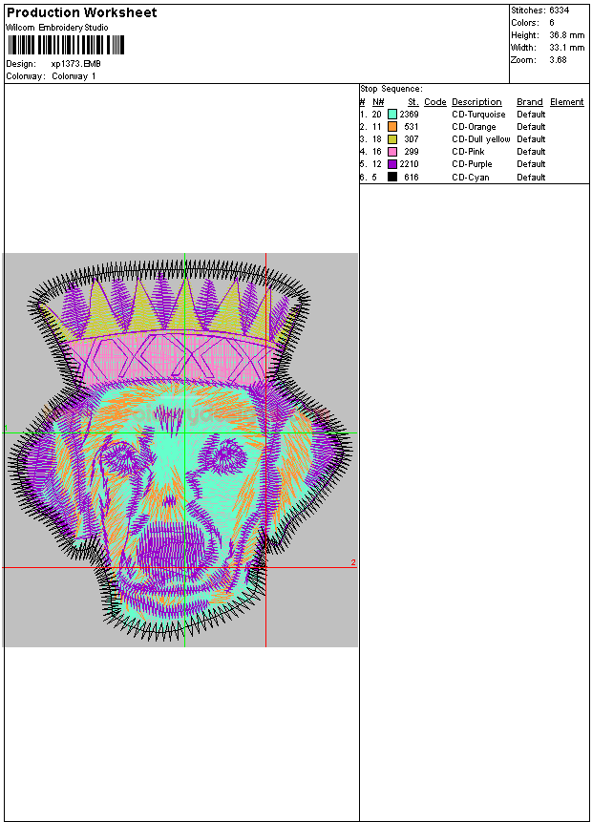Click the barcode under Wilcom Embroidery Studio
Screen dimensions: 592x822
pos(66,45)
